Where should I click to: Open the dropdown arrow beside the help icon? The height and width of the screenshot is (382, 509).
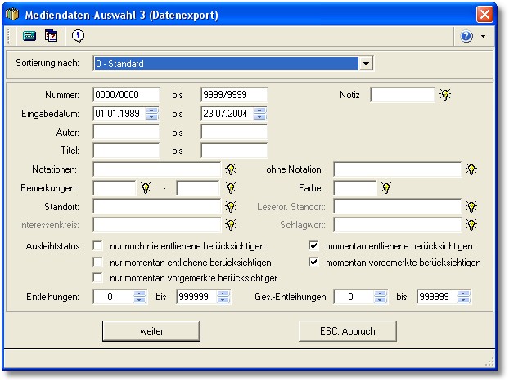[x=484, y=37]
